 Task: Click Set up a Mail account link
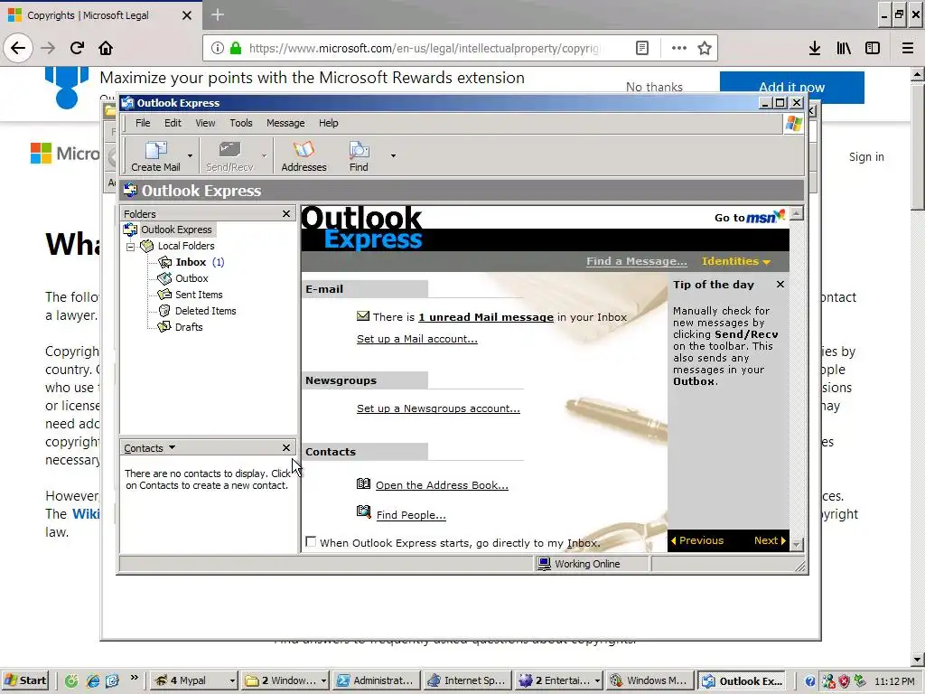[417, 339]
